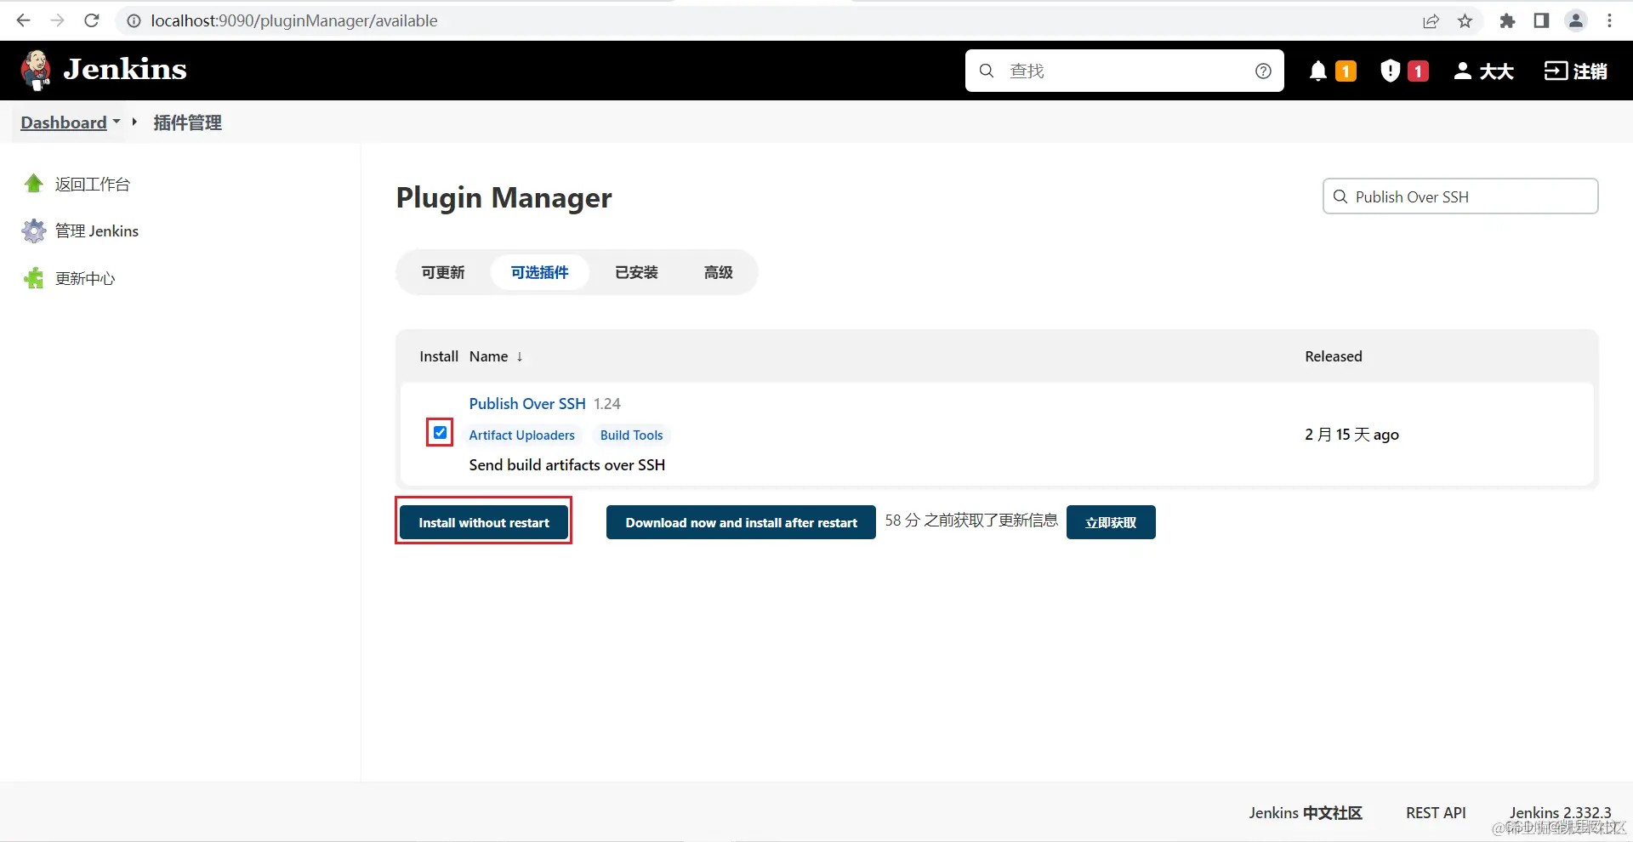
Task: Toggle browser side panel icon
Action: [x=1541, y=21]
